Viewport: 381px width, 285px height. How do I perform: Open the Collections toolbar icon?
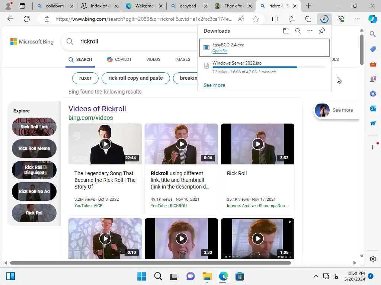(308, 19)
